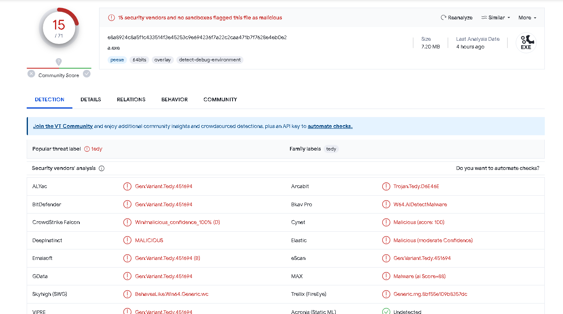The image size is (563, 314).
Task: Click the CrowdStrike Falcon vendor name
Action: click(56, 222)
